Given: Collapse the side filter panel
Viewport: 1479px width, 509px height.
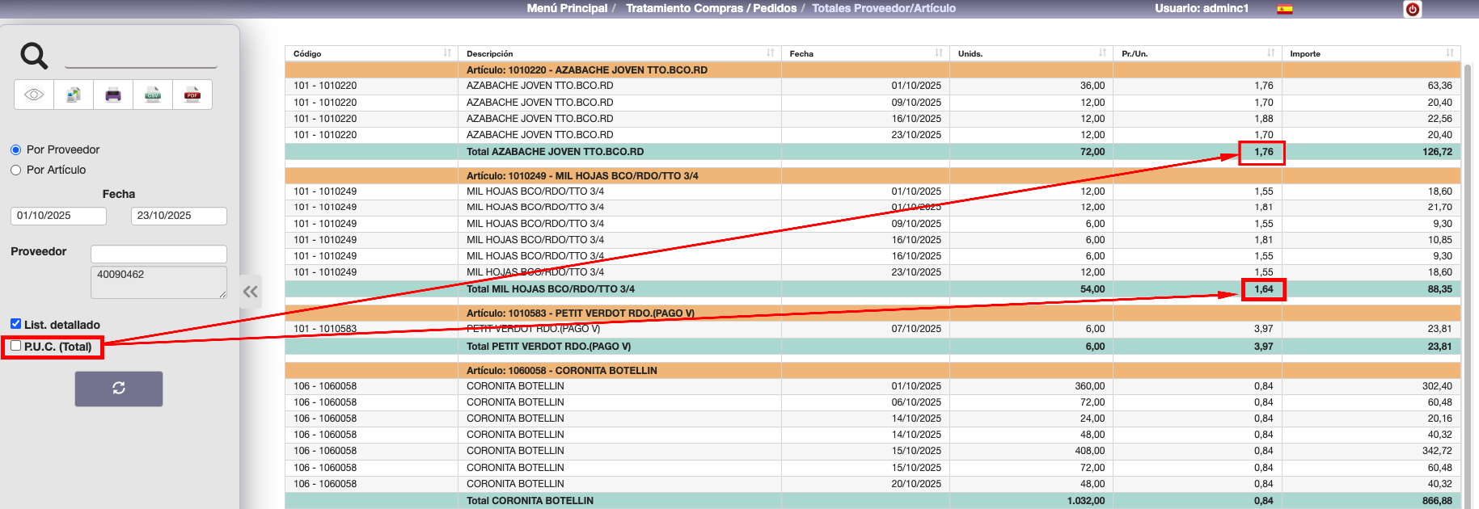Looking at the screenshot, I should 251,292.
